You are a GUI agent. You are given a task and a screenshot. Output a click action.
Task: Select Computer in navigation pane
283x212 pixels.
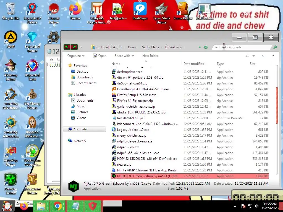[84, 129]
